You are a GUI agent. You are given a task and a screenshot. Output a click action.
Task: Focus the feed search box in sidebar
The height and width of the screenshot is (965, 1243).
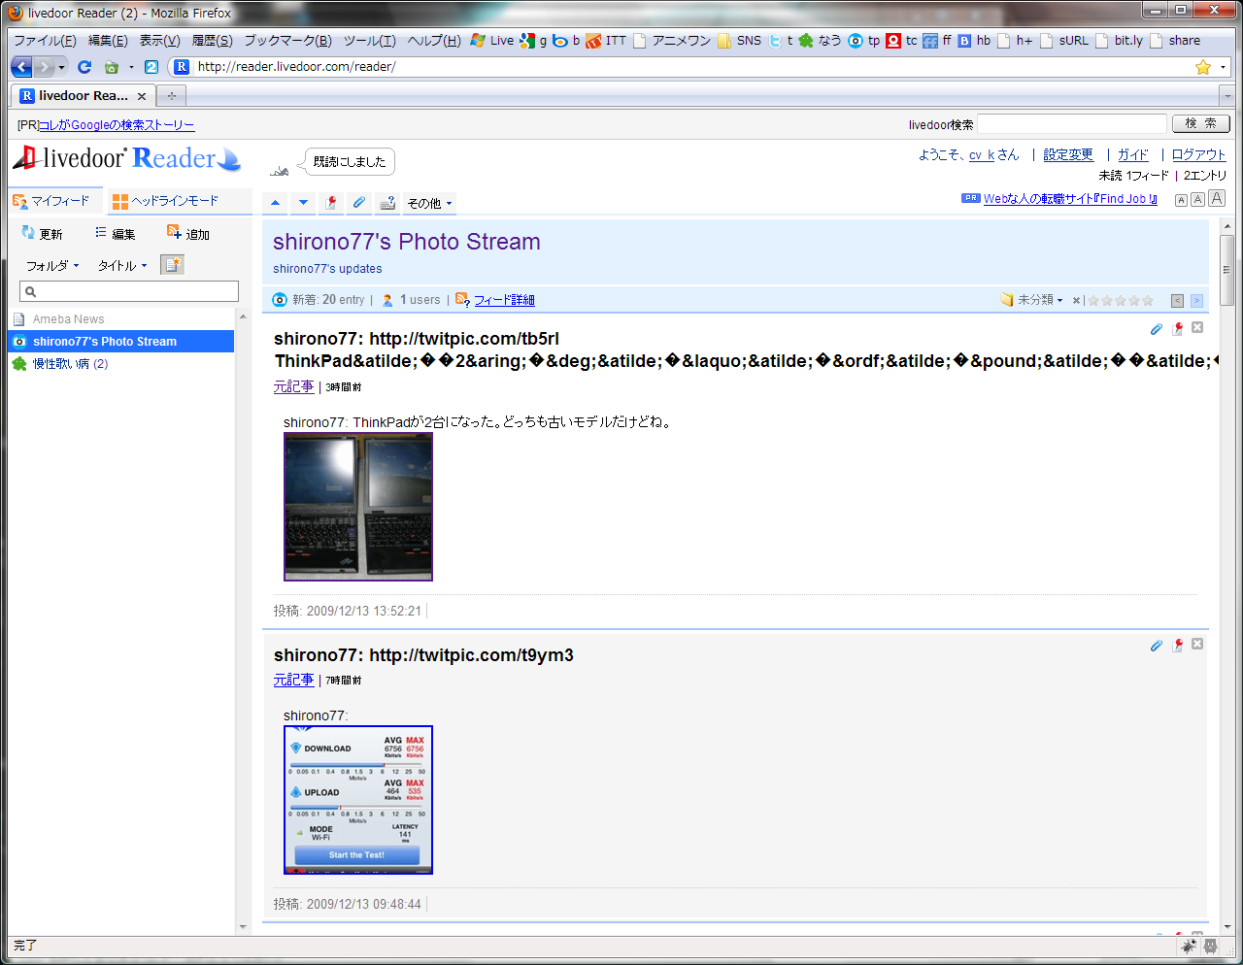pyautogui.click(x=129, y=291)
